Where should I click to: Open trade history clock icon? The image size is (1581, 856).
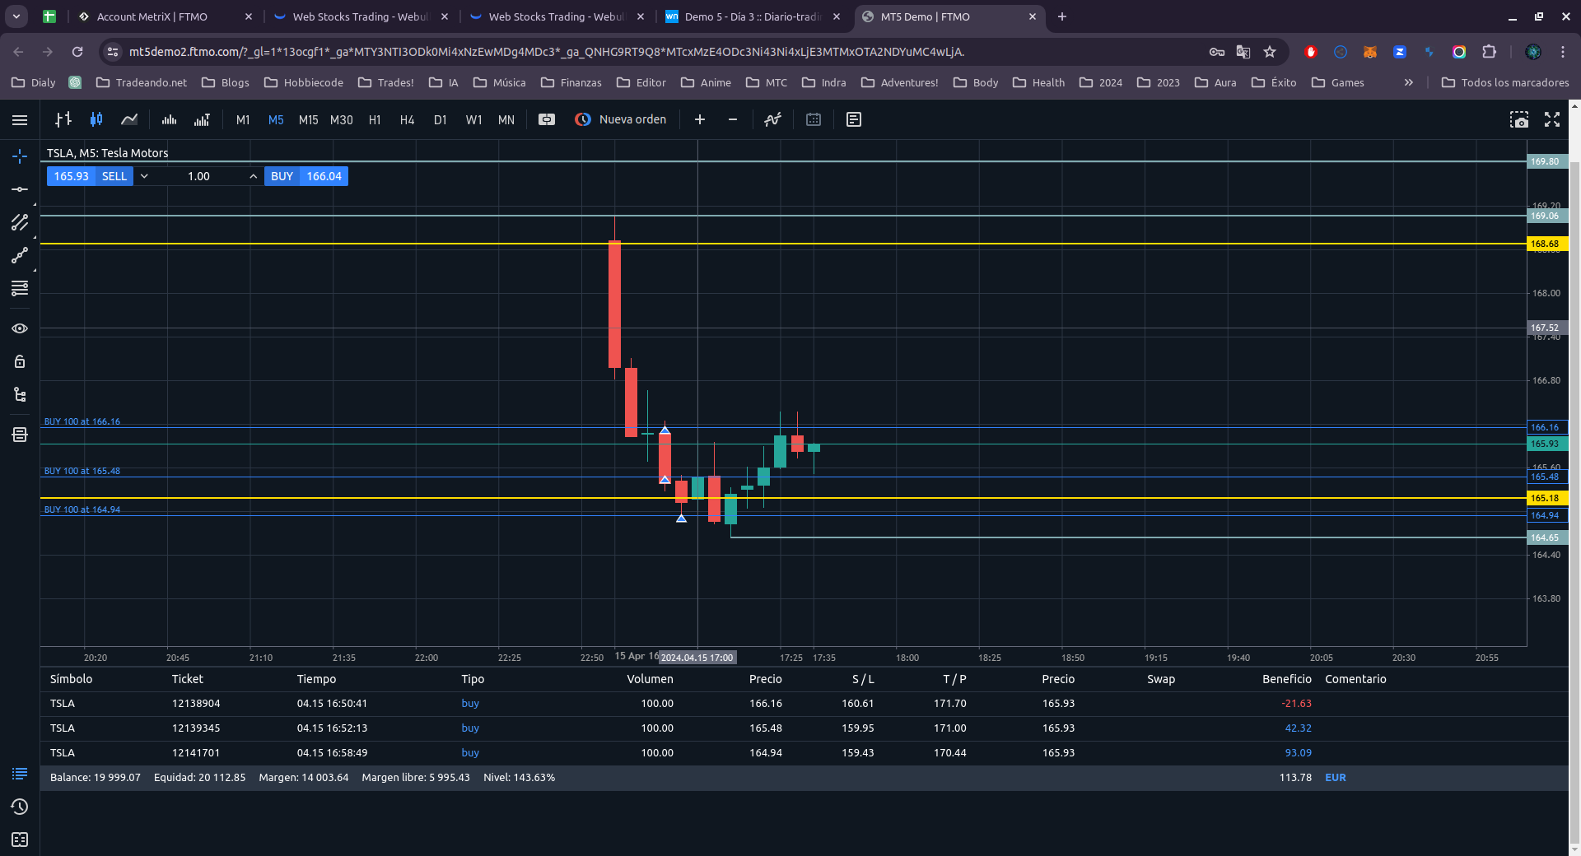pos(20,807)
